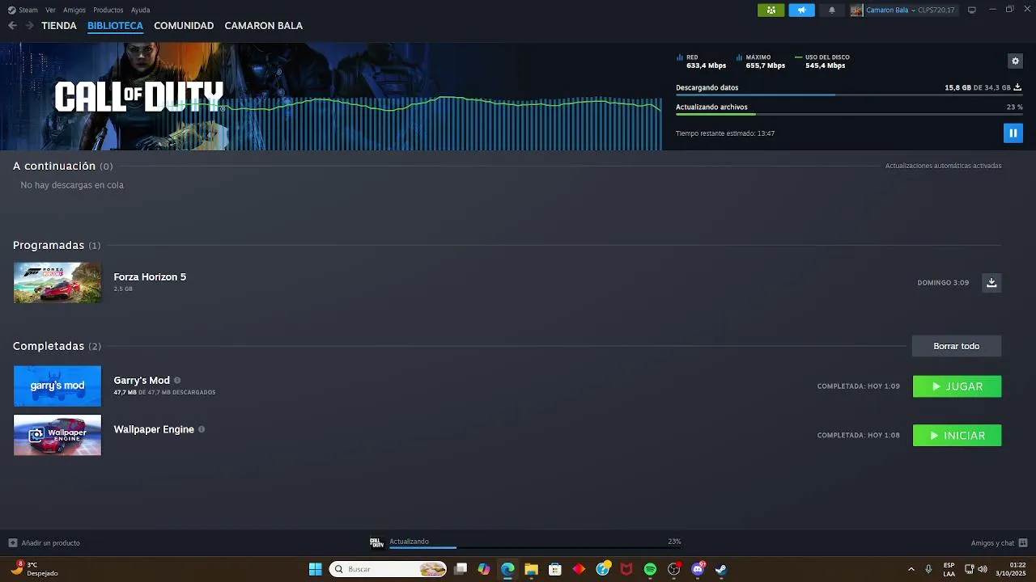The height and width of the screenshot is (582, 1036).
Task: Open the Windows Start menu
Action: 315,569
